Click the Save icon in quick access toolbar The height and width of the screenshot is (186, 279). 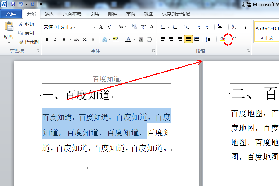[x=13, y=4]
